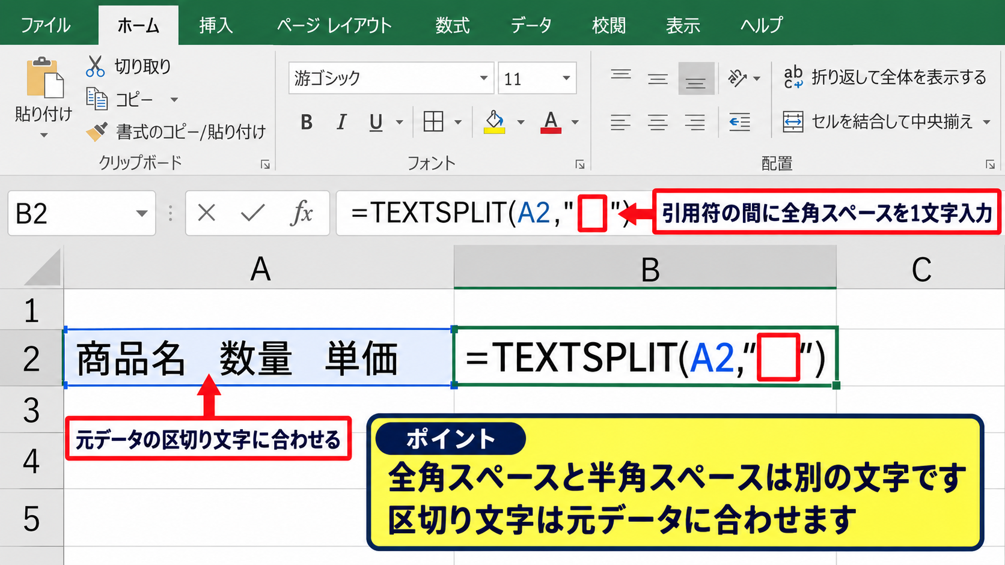The width and height of the screenshot is (1005, 565).
Task: Click the text orientation icon
Action: pyautogui.click(x=738, y=78)
